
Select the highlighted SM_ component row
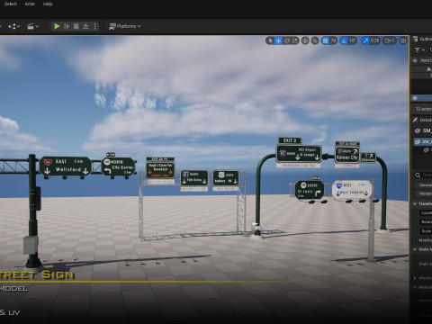(x=423, y=141)
